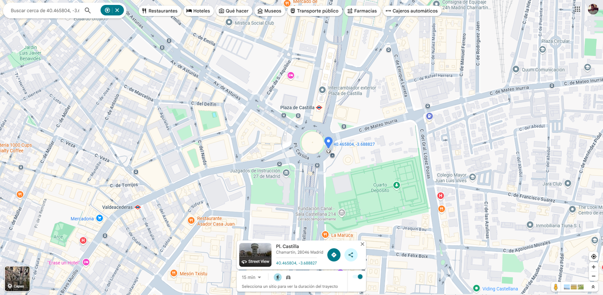603x295 pixels.
Task: Share the Pl. Castilla location
Action: [x=351, y=255]
